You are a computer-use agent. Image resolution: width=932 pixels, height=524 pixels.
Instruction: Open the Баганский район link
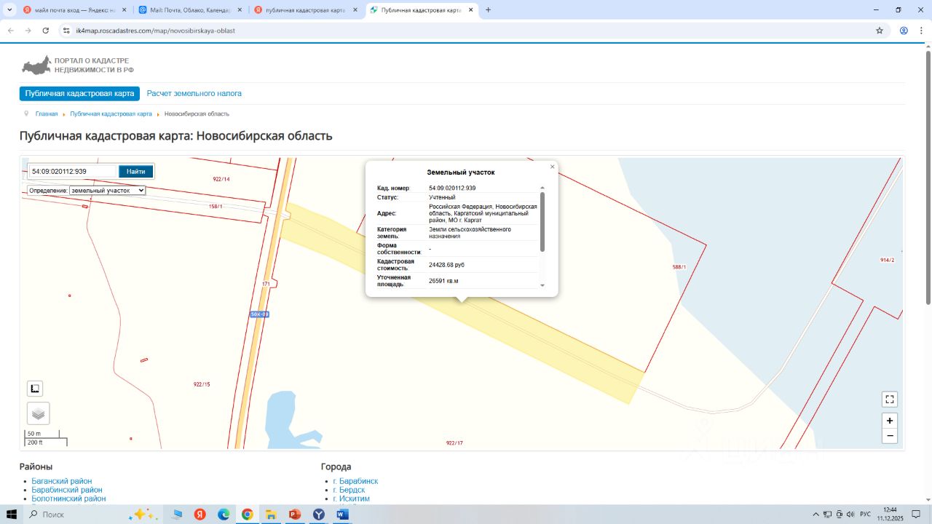coord(62,481)
